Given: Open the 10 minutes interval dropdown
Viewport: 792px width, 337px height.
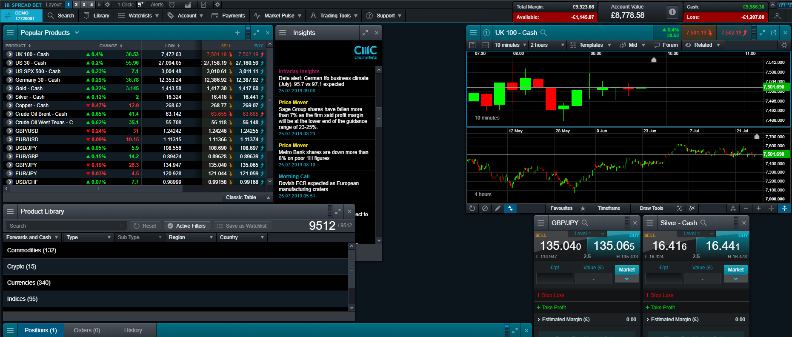Looking at the screenshot, I should [x=510, y=45].
